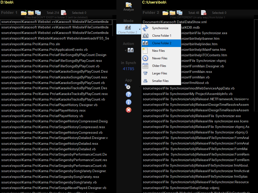This screenshot has height=193, width=258.
Task: Select ApplicationEvents.vb row in Folder 1
Action: pyautogui.click(x=56, y=50)
